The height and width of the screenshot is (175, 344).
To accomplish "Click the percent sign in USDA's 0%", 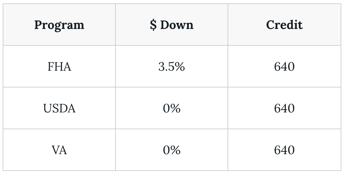I will (x=175, y=108).
